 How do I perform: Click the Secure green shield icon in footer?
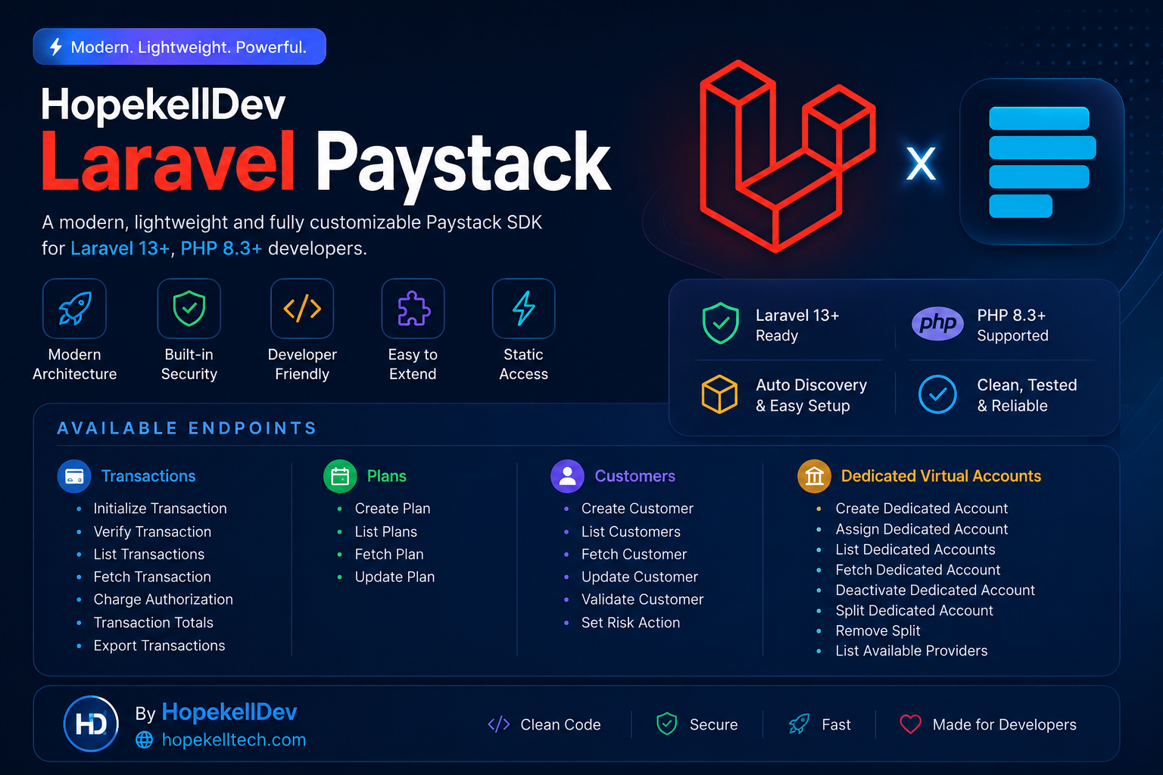click(x=666, y=724)
